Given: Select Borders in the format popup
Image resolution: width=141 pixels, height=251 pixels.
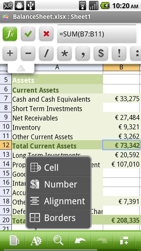Looking at the screenshot, I should 58,218.
